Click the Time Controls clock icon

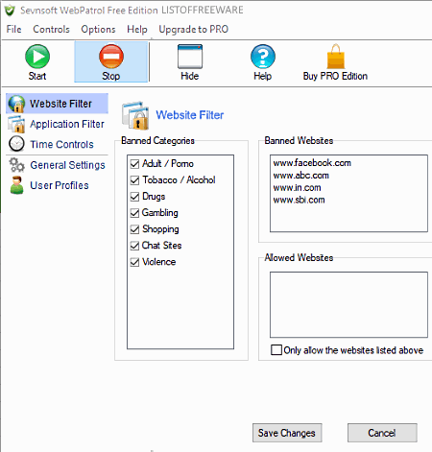(16, 144)
